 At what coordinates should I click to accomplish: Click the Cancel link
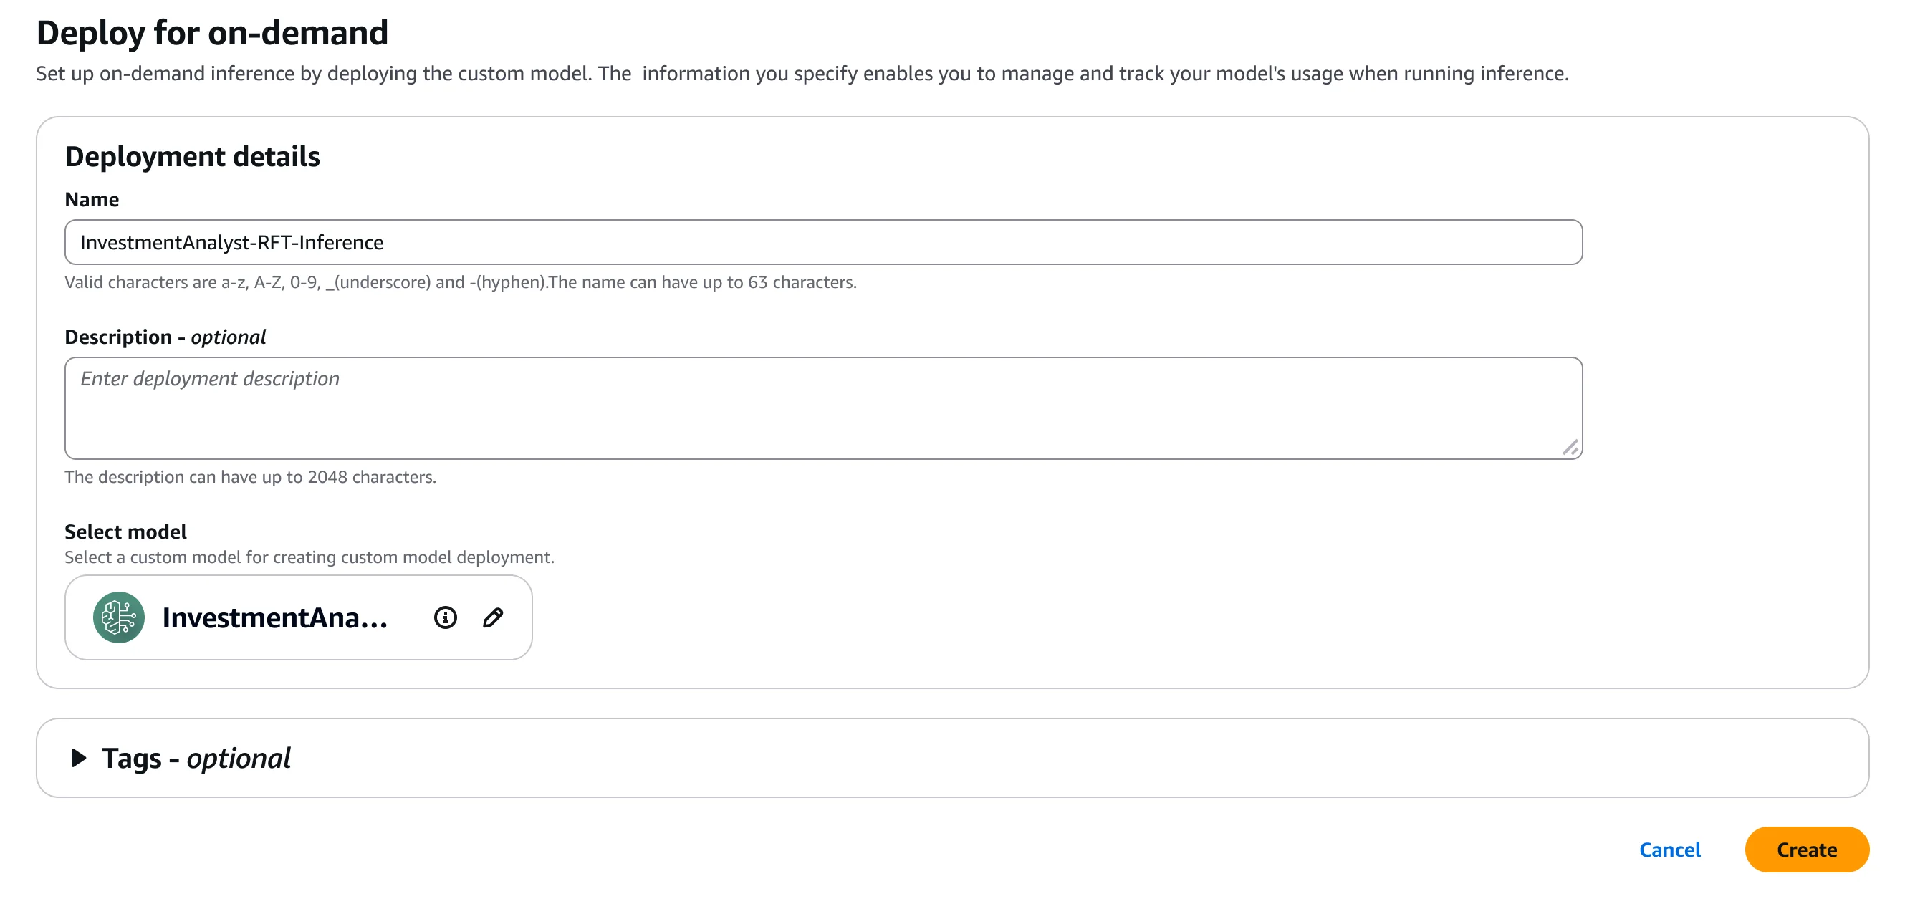pos(1669,850)
